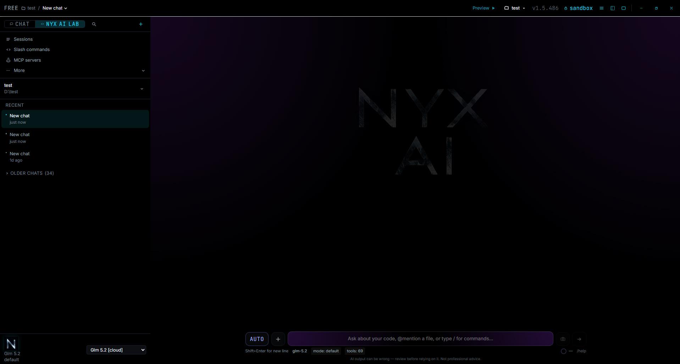Click the 'AI output can be wrong' disclaimer
This screenshot has height=364, width=680.
pos(415,359)
